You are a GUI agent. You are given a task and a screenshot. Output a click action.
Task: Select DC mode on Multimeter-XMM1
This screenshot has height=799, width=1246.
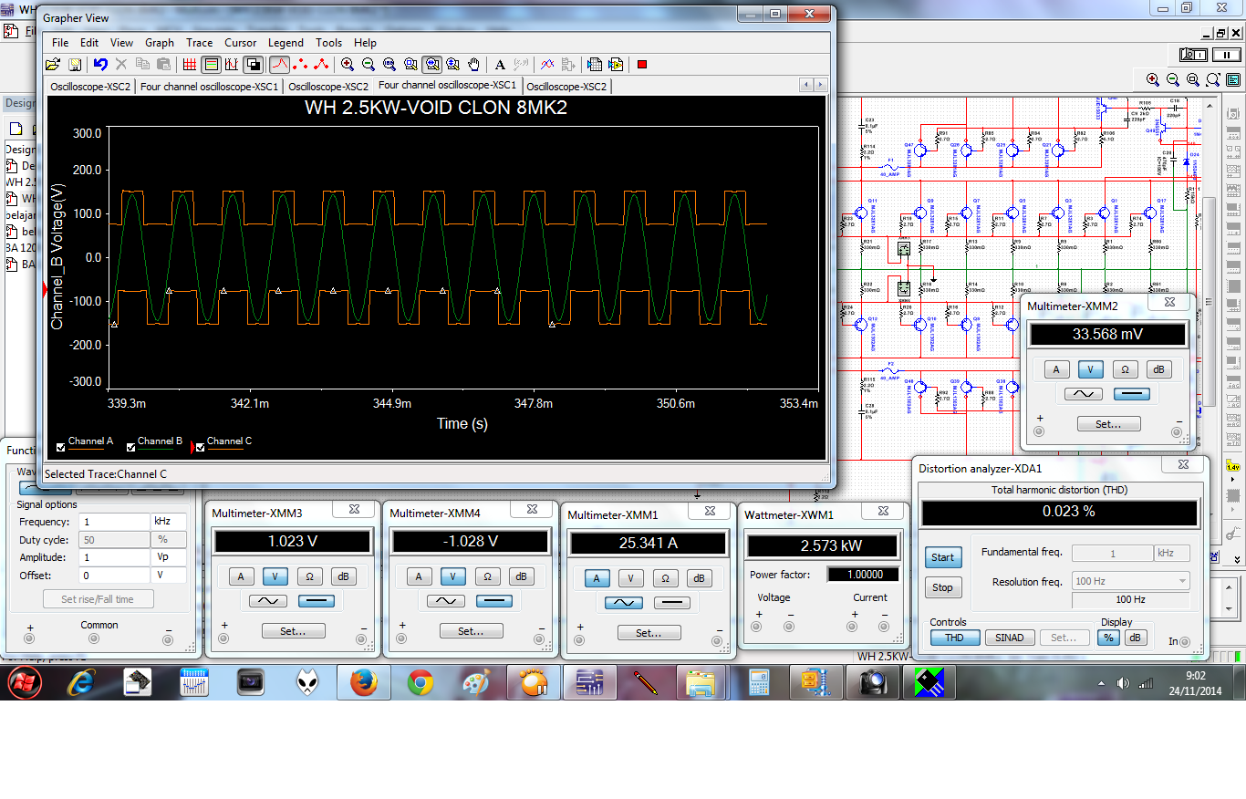671,603
